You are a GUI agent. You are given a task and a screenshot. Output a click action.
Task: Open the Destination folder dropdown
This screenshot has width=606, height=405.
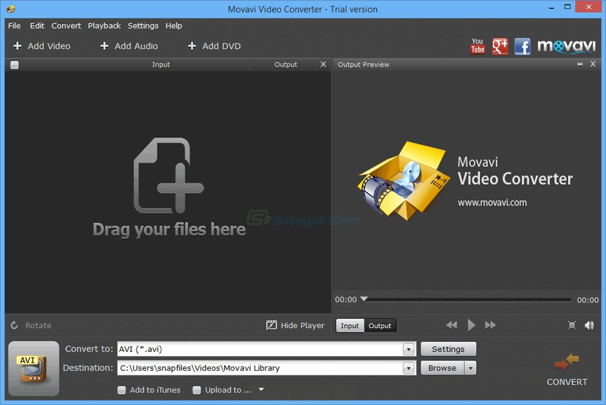[408, 368]
